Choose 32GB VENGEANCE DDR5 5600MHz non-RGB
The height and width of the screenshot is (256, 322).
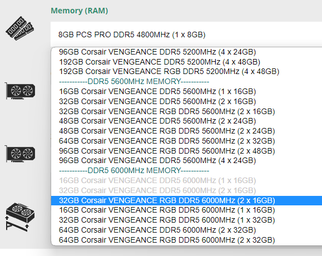click(x=186, y=101)
